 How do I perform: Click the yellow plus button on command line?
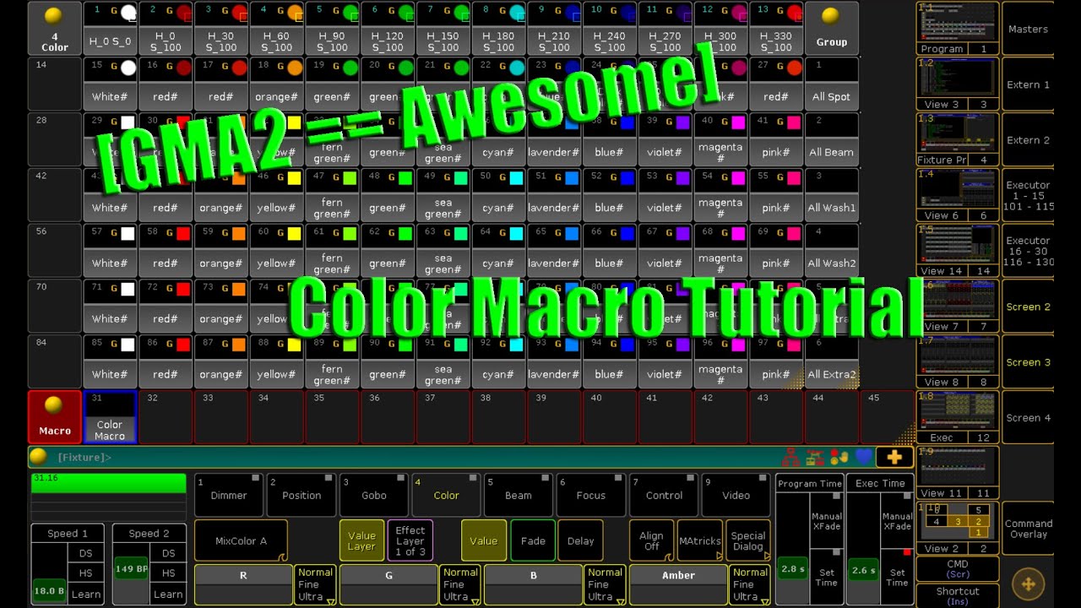pyautogui.click(x=894, y=458)
